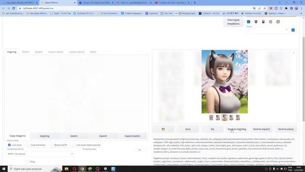Open a new browser tab with plus

click(194, 3)
